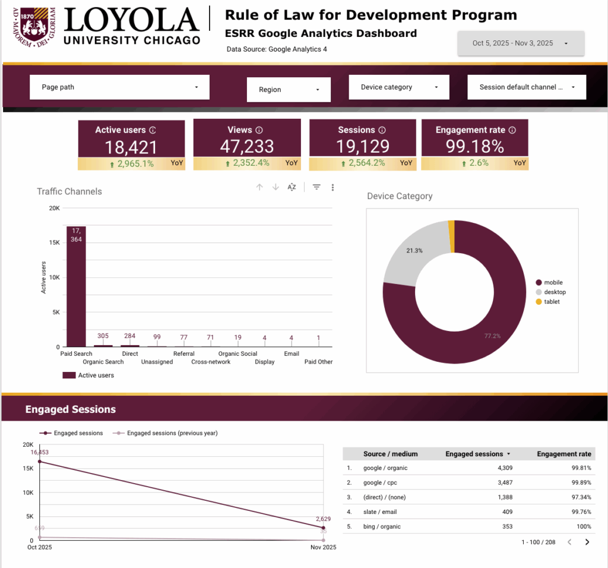Click the Engagement rate info icon
This screenshot has height=568, width=608.
(x=512, y=130)
